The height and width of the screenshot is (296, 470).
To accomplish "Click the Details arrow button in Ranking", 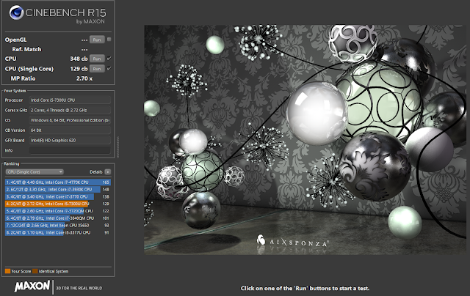I will pyautogui.click(x=108, y=172).
